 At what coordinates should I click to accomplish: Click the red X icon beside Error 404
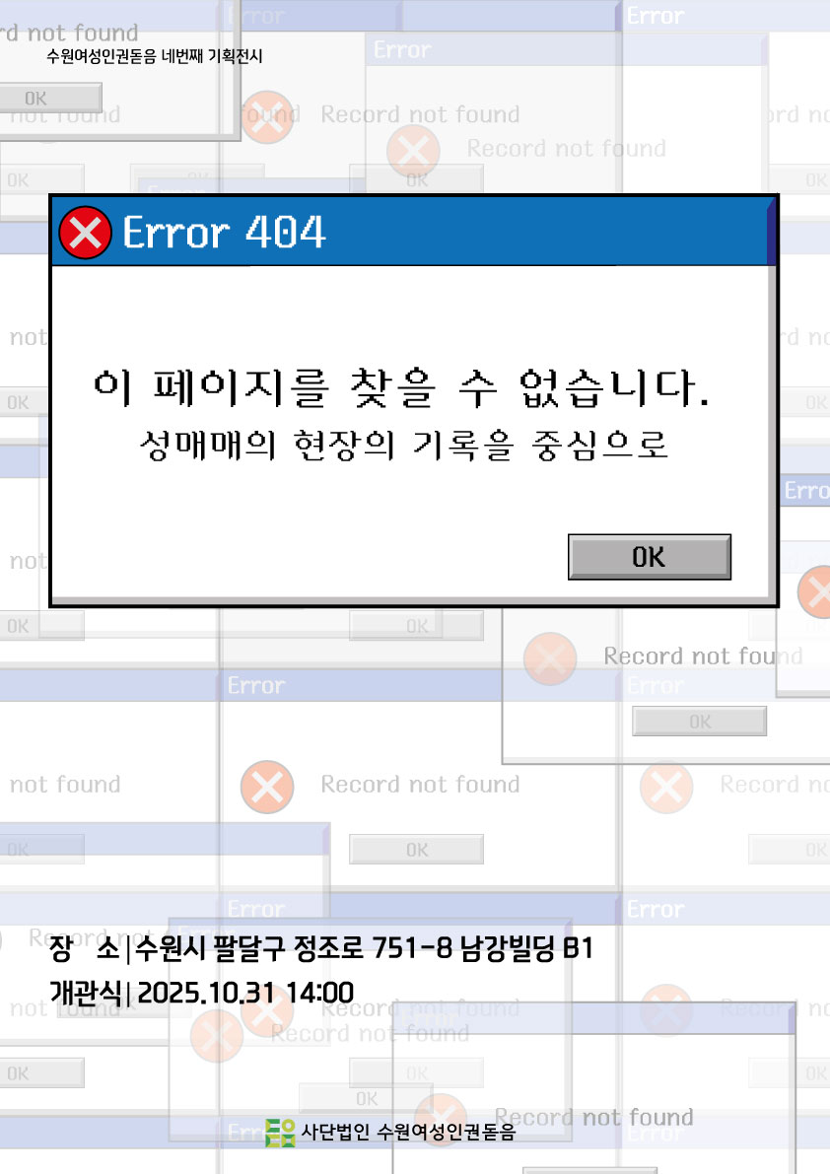pyautogui.click(x=86, y=233)
